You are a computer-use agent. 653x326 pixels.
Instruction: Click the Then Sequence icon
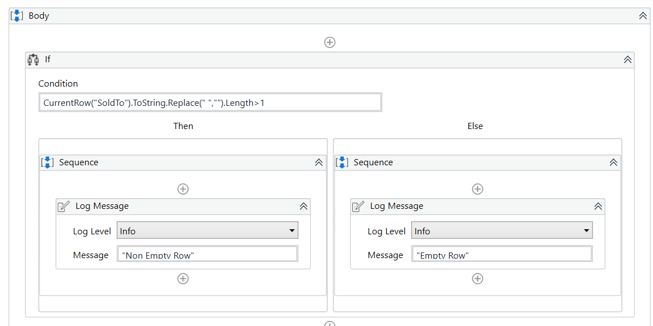[x=48, y=162]
